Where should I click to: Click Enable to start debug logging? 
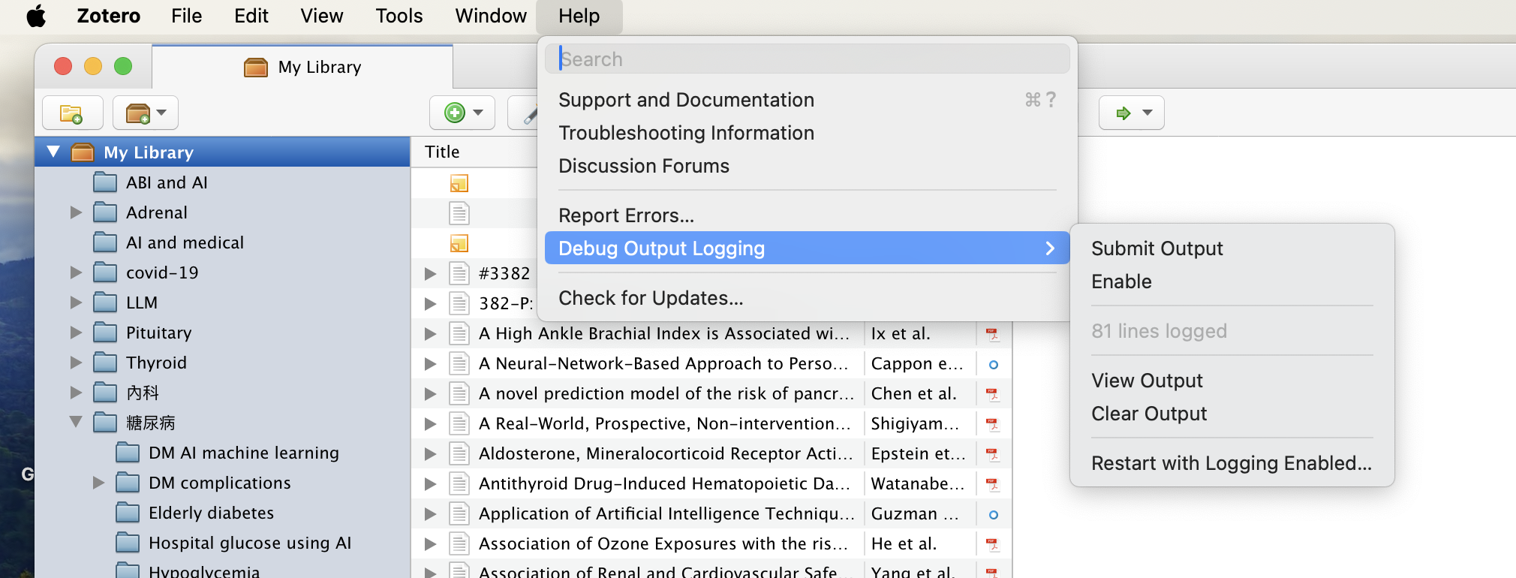(x=1232, y=281)
